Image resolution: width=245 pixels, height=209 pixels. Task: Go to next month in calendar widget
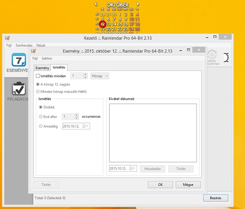coord(138,4)
